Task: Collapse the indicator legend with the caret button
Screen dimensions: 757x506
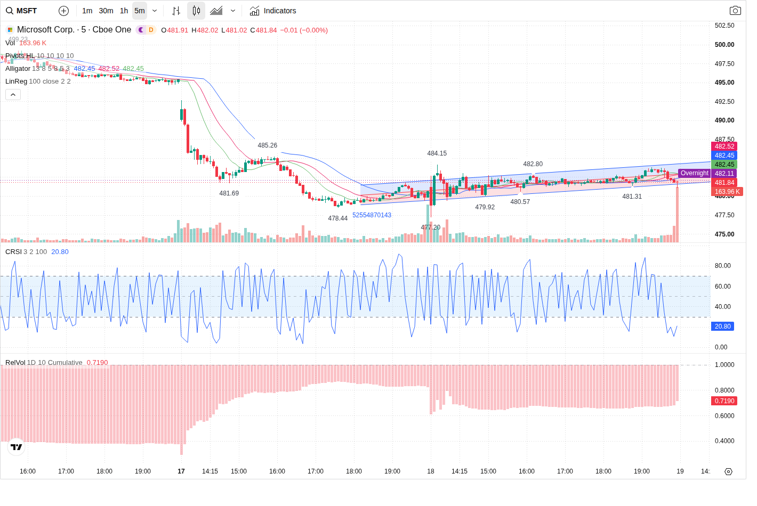Action: click(x=13, y=94)
